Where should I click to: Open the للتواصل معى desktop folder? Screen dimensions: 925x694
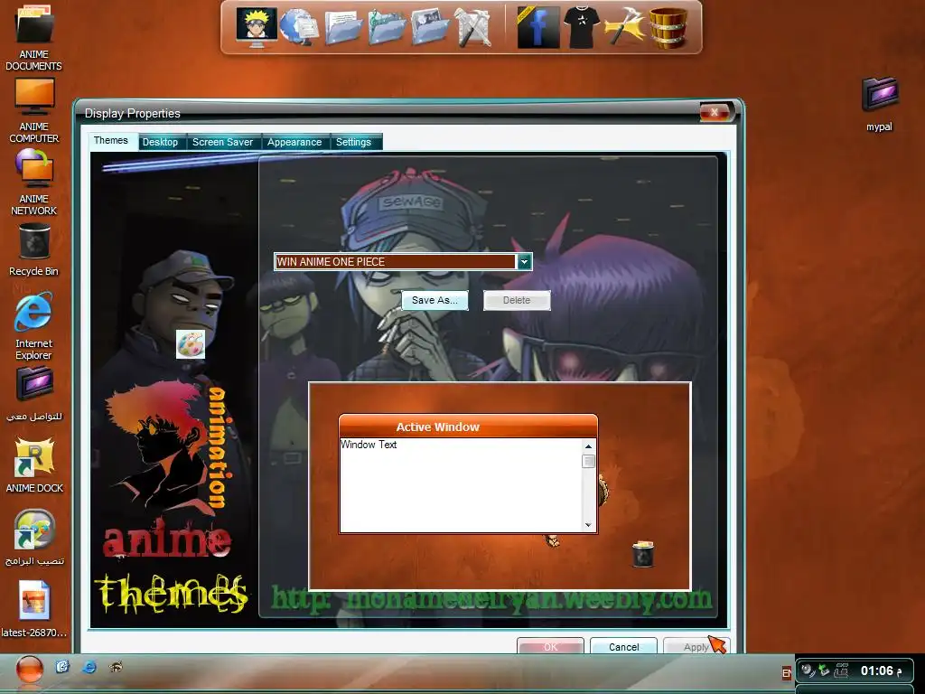(33, 394)
